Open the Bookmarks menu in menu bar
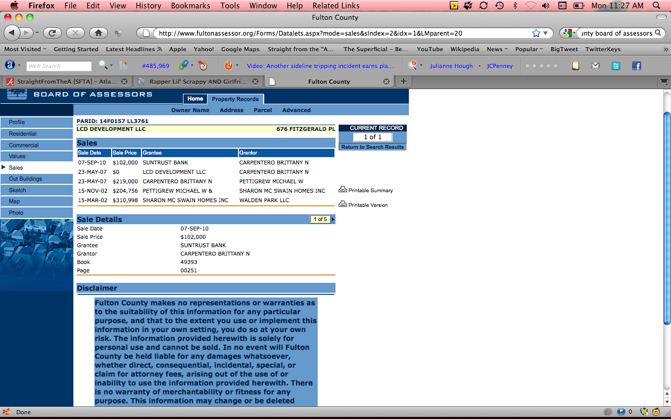 (190, 6)
